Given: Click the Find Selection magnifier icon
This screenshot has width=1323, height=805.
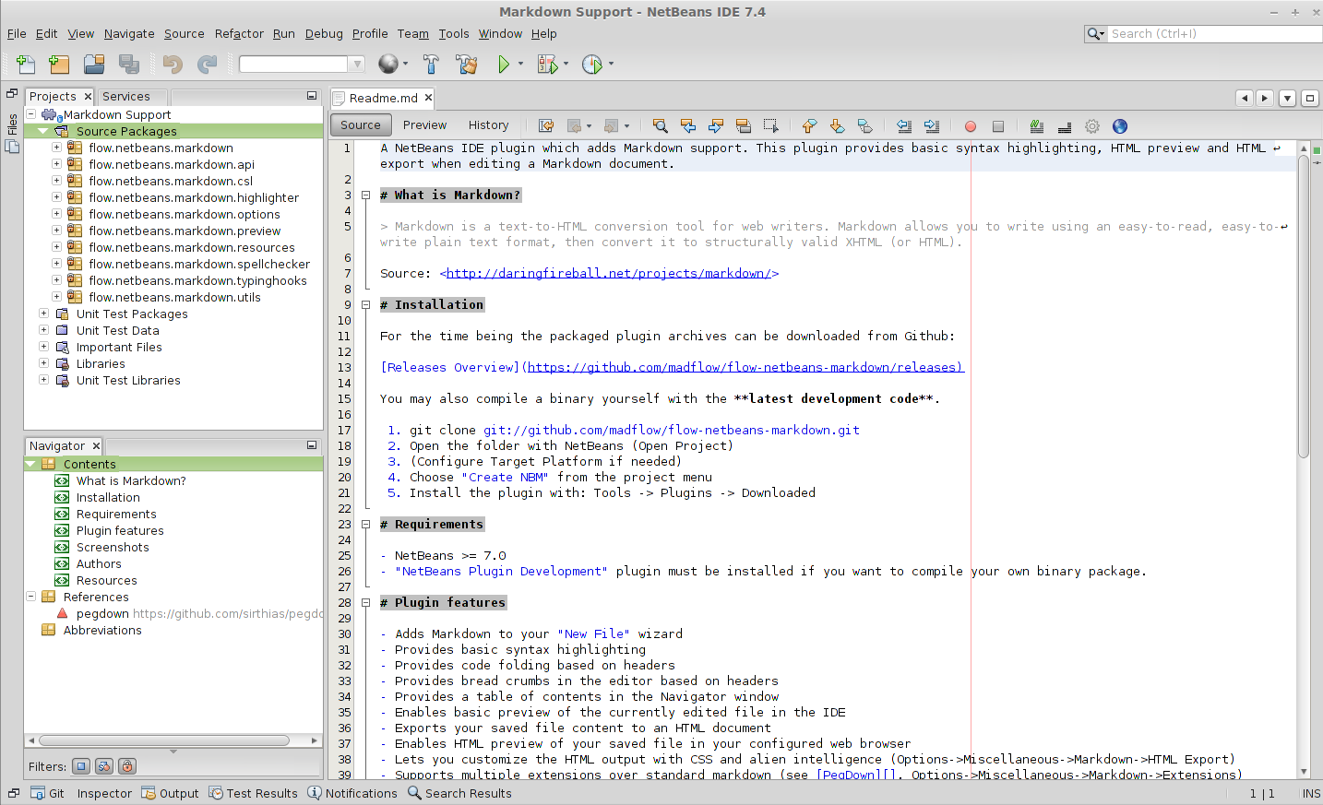Looking at the screenshot, I should pyautogui.click(x=660, y=126).
